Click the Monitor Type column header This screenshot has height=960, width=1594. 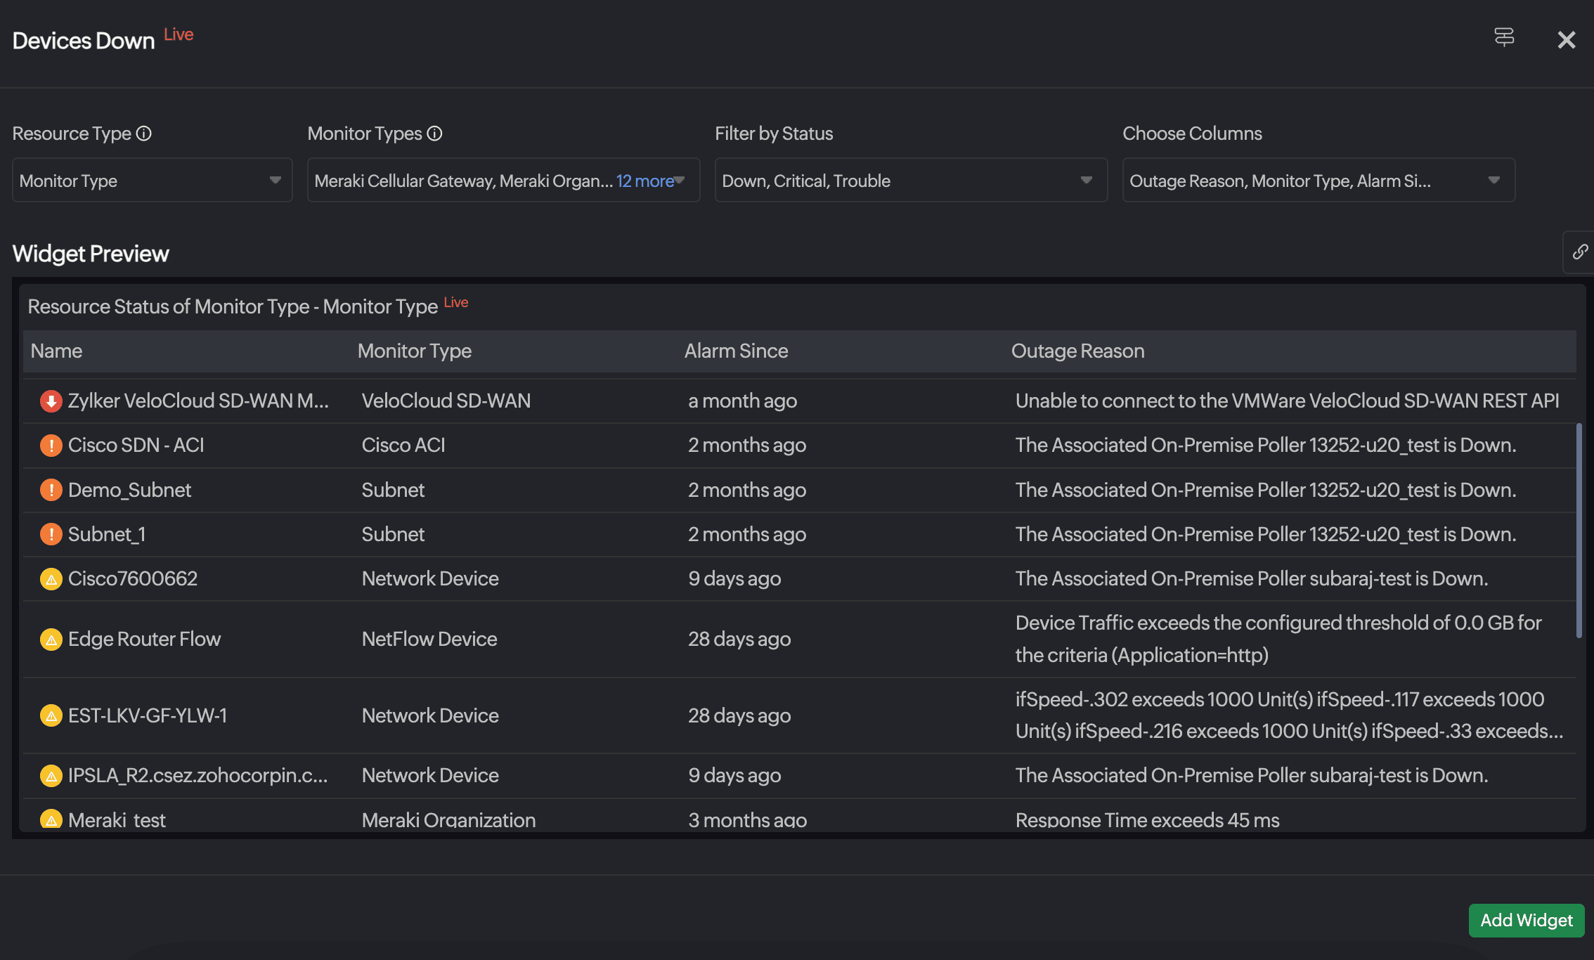[x=414, y=351]
